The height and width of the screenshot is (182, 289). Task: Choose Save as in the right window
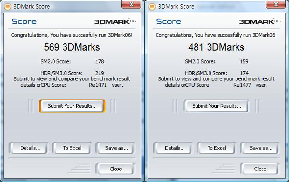click(261, 148)
